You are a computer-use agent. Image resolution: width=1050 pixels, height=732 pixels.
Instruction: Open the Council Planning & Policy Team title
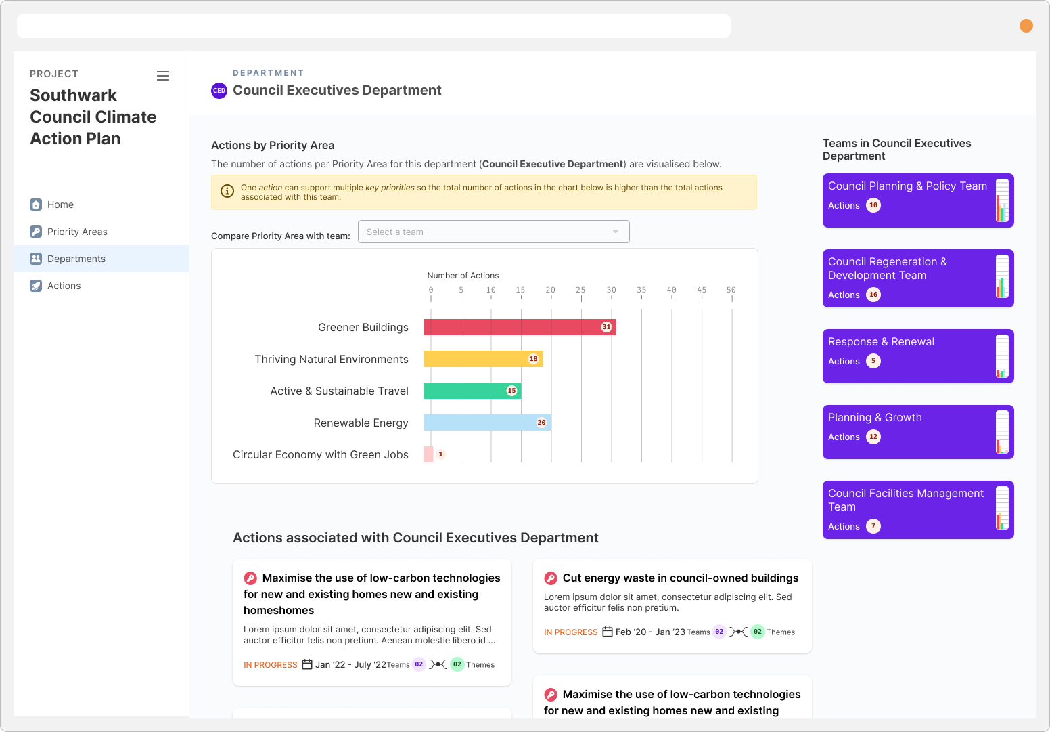(x=907, y=186)
